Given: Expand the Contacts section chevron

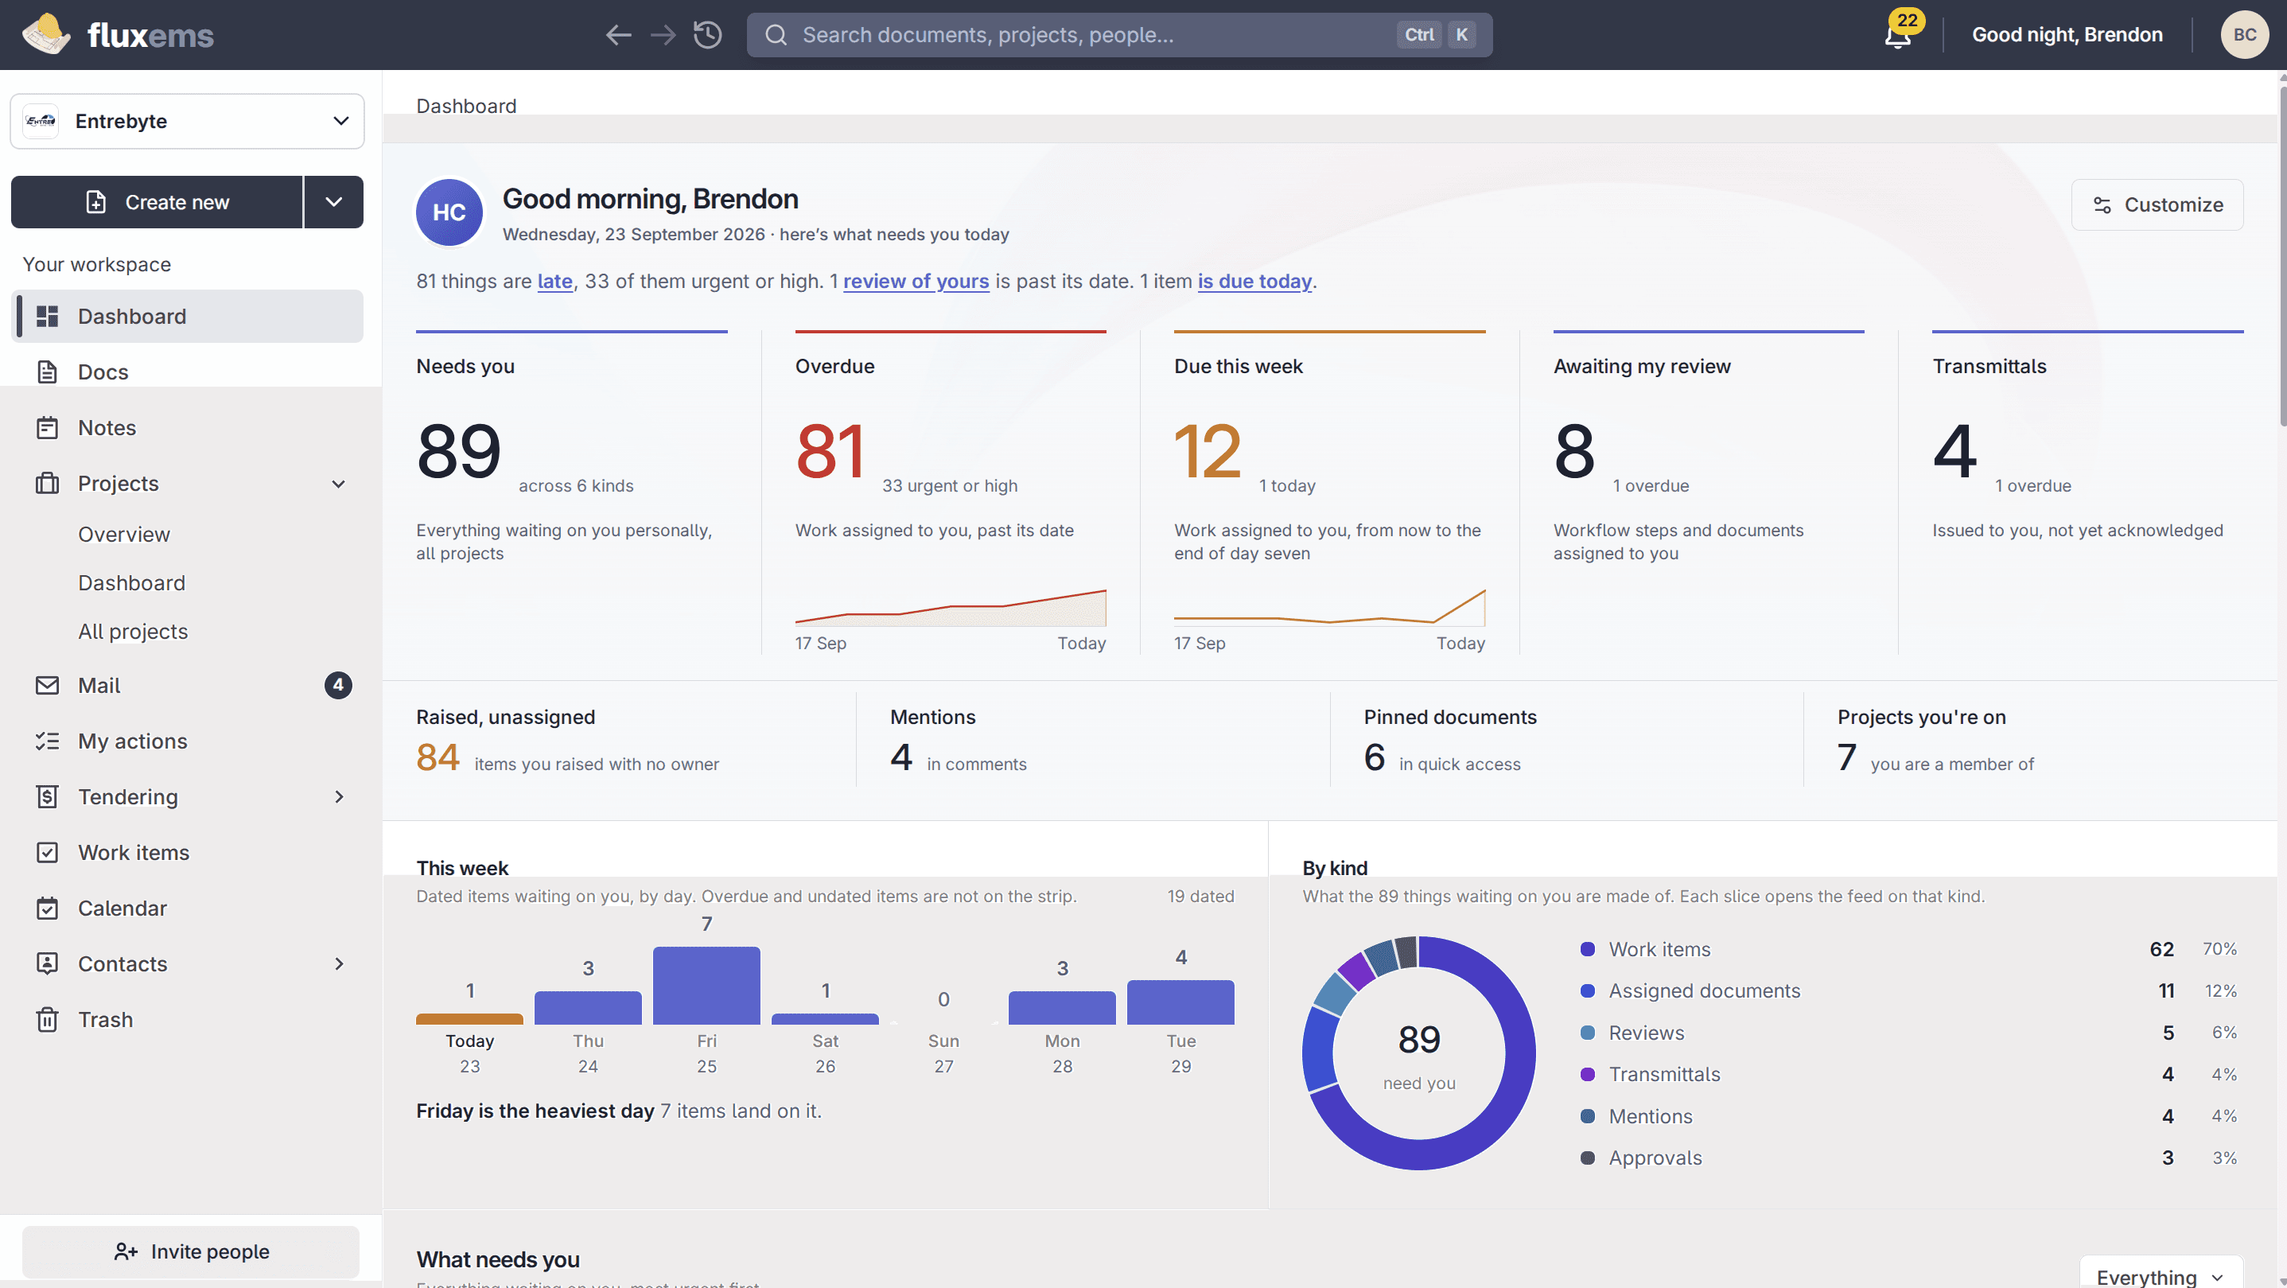Looking at the screenshot, I should pyautogui.click(x=338, y=964).
